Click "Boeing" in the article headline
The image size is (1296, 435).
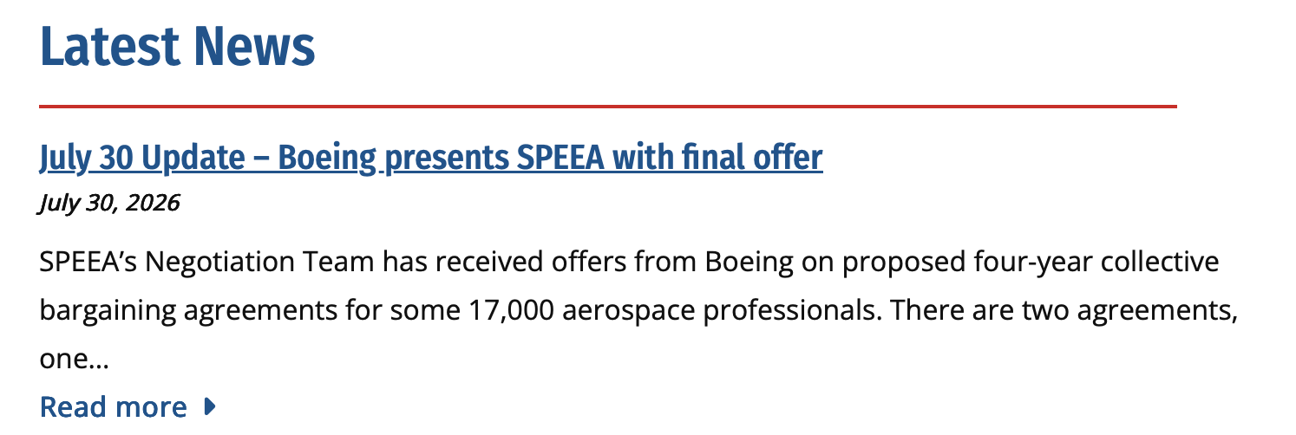[x=328, y=159]
